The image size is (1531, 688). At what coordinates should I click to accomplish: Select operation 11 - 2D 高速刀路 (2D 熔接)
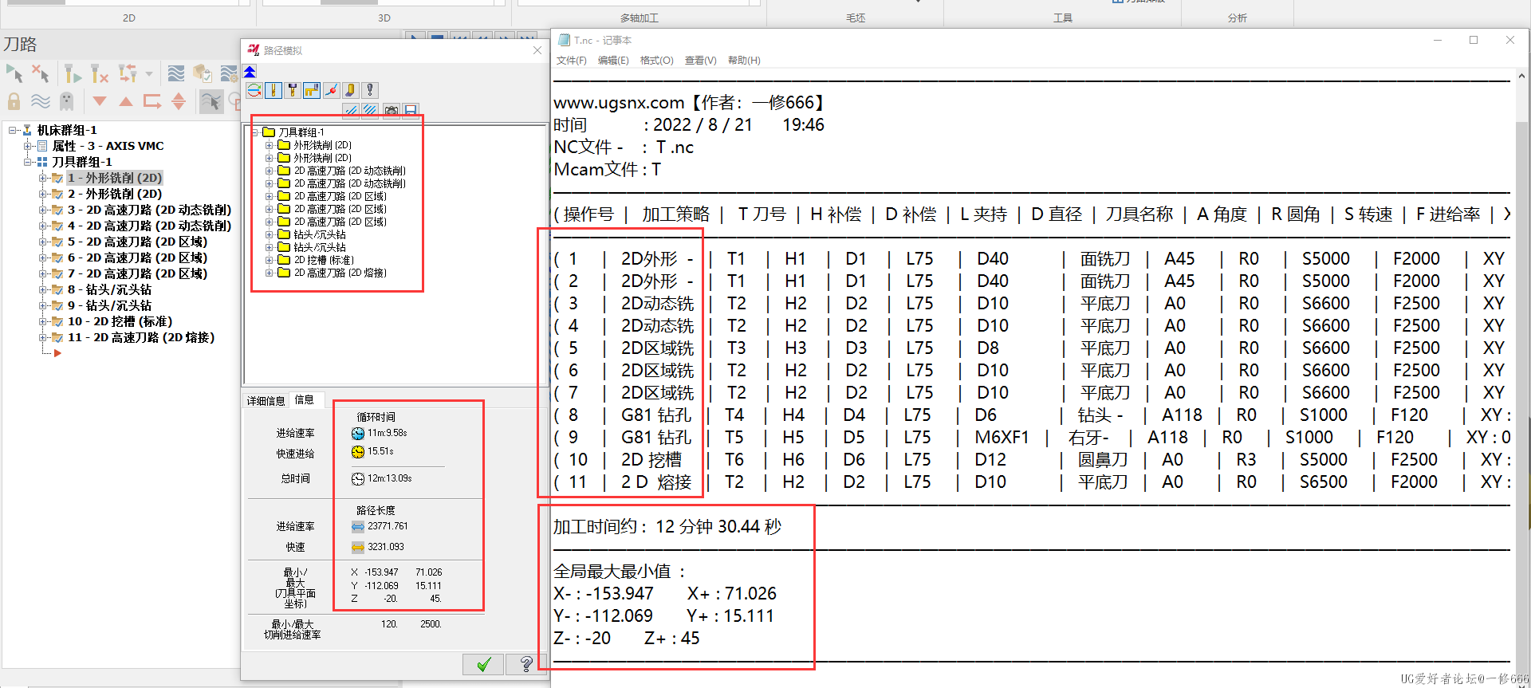(141, 337)
